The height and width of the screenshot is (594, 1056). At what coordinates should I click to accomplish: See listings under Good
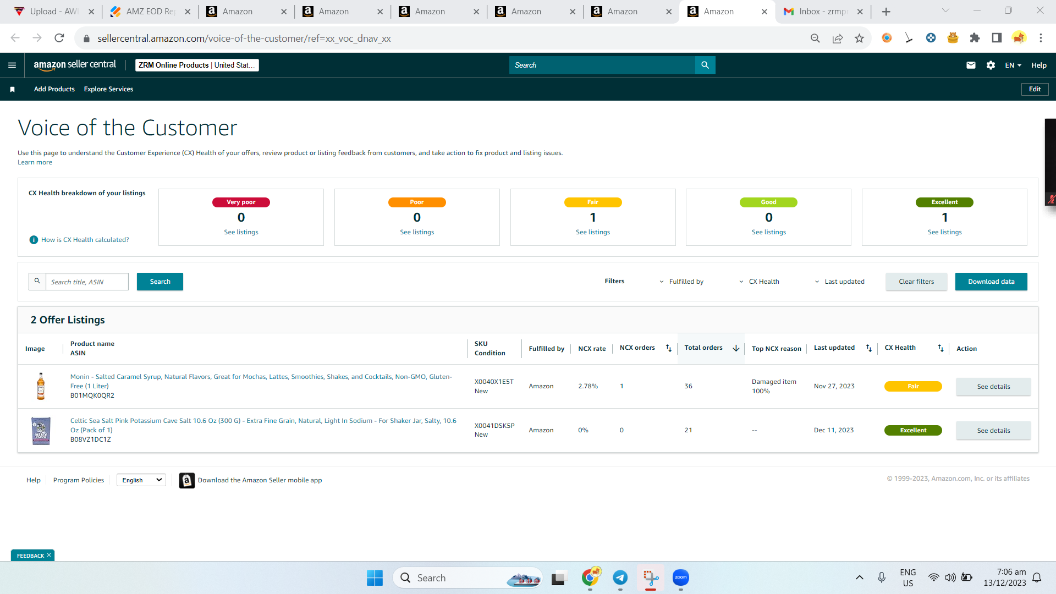(x=769, y=232)
